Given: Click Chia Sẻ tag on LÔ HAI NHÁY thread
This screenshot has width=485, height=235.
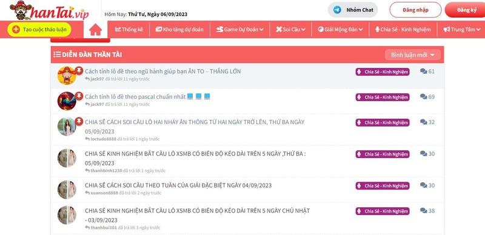Looking at the screenshot, I should tap(383, 122).
